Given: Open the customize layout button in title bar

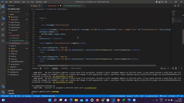Looking at the screenshot, I should pyautogui.click(x=166, y=2).
